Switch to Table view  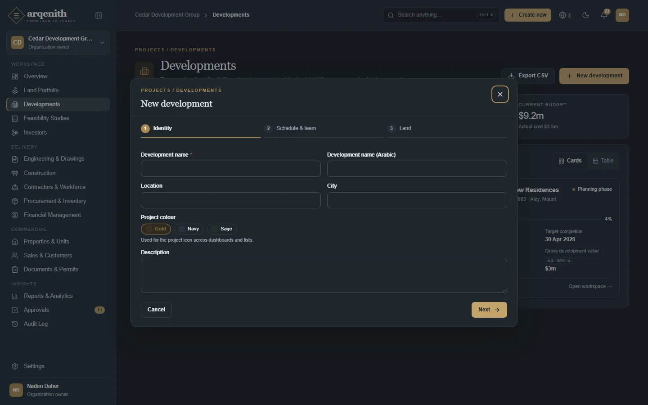[603, 161]
